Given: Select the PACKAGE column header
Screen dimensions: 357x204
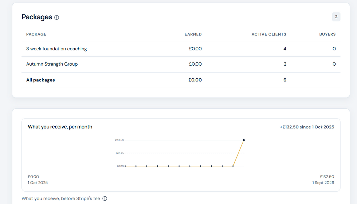Looking at the screenshot, I should point(36,34).
